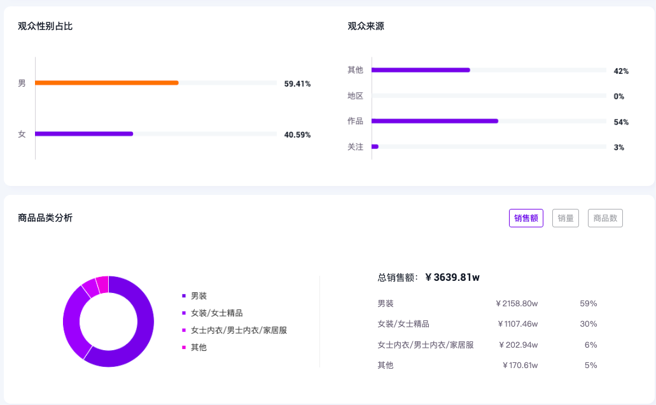Image resolution: width=656 pixels, height=405 pixels.
Task: Click the magenta 其他 donut slice
Action: click(102, 283)
